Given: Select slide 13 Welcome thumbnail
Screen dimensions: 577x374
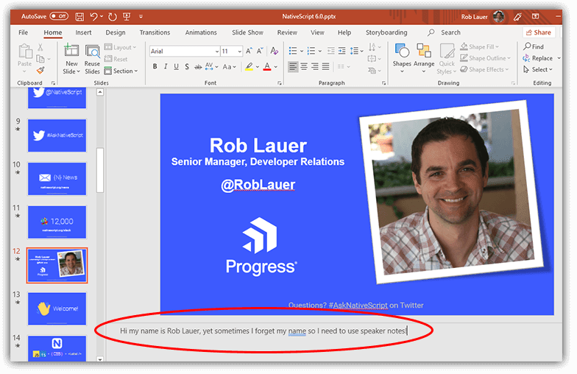Looking at the screenshot, I should [57, 308].
